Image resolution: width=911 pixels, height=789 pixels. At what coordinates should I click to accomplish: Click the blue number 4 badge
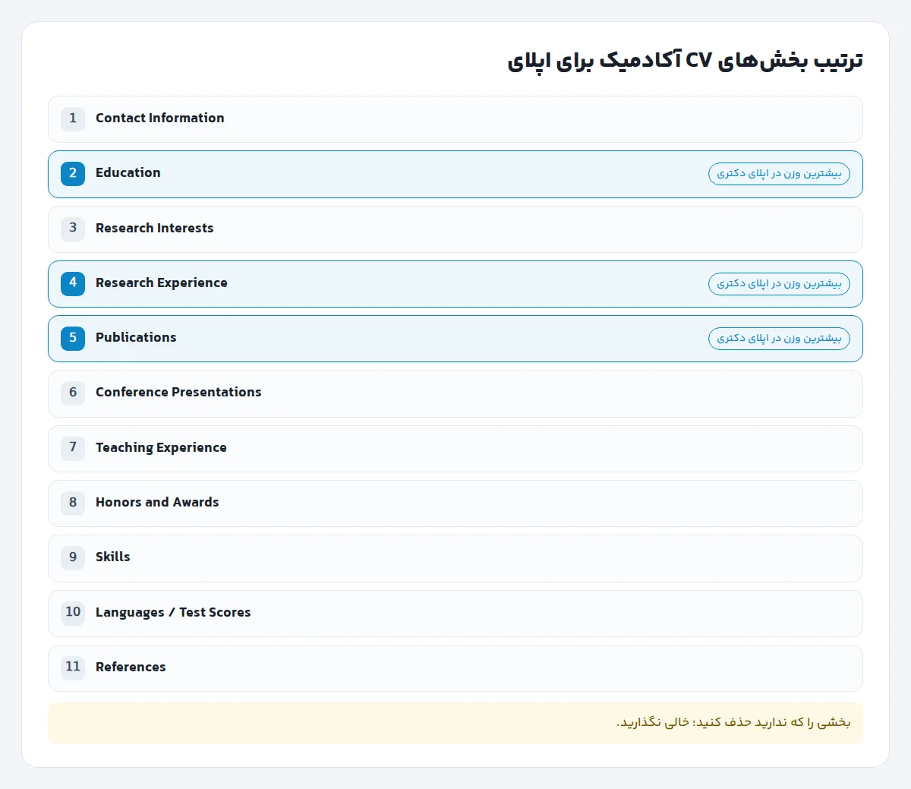click(73, 282)
